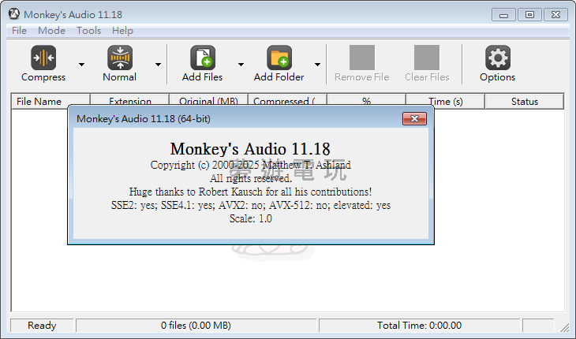Open the Add Folder dropdown arrow

coord(317,65)
